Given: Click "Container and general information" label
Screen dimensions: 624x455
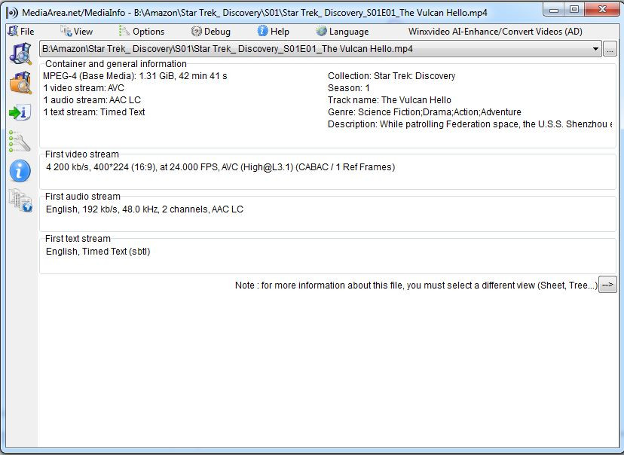Looking at the screenshot, I should [x=116, y=64].
